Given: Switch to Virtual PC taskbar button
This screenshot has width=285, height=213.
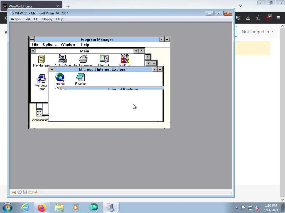Looking at the screenshot, I should tap(111, 207).
